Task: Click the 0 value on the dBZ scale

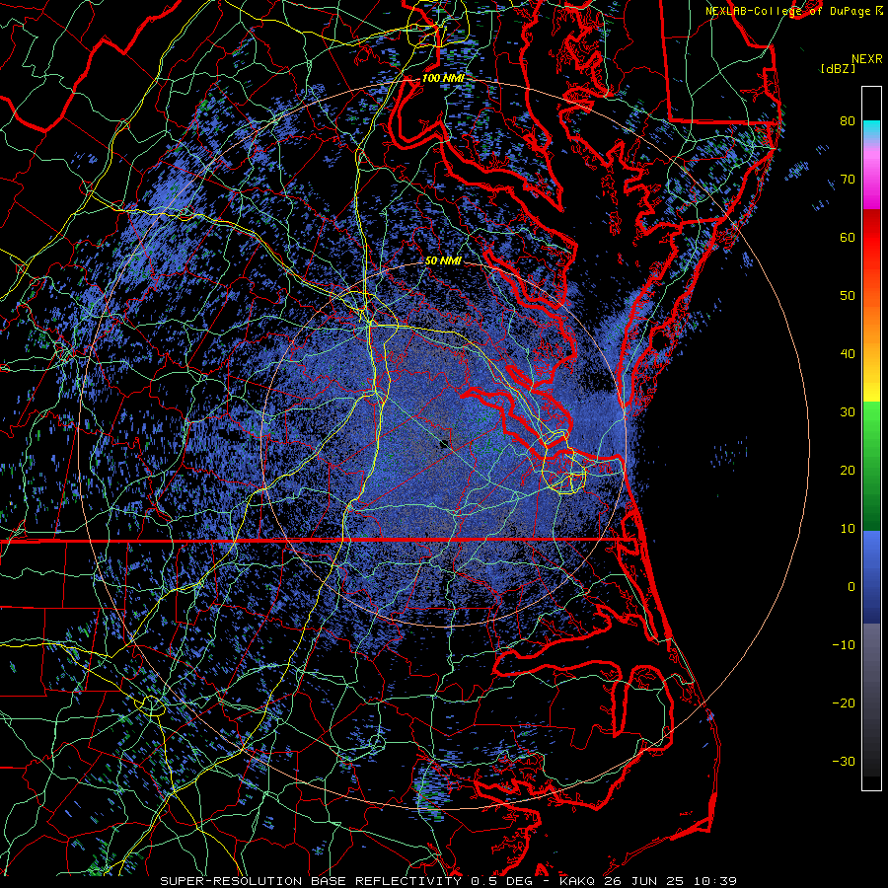Action: click(851, 587)
